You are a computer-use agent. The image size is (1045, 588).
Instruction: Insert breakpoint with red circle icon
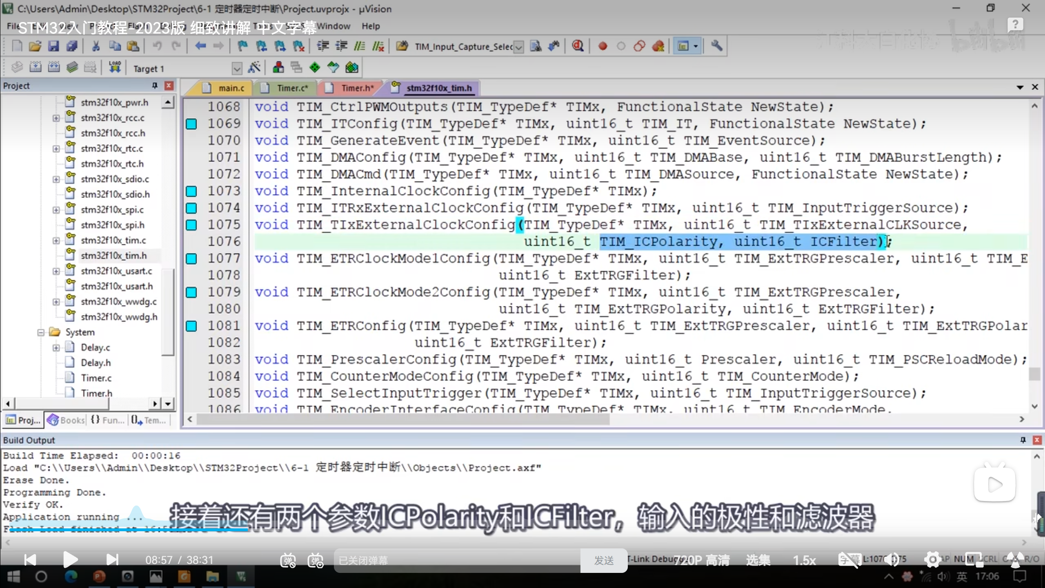click(603, 46)
